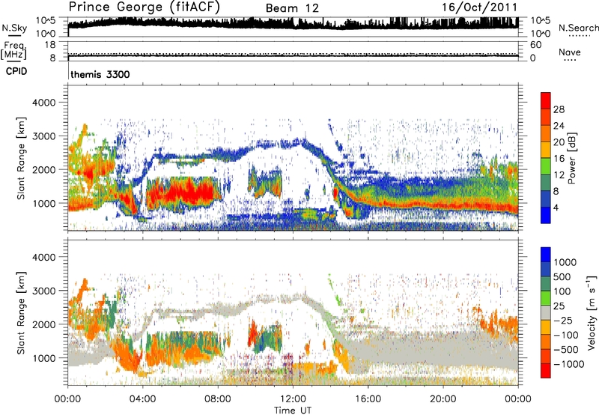Click the dotted line sample under Nave

coord(570,61)
